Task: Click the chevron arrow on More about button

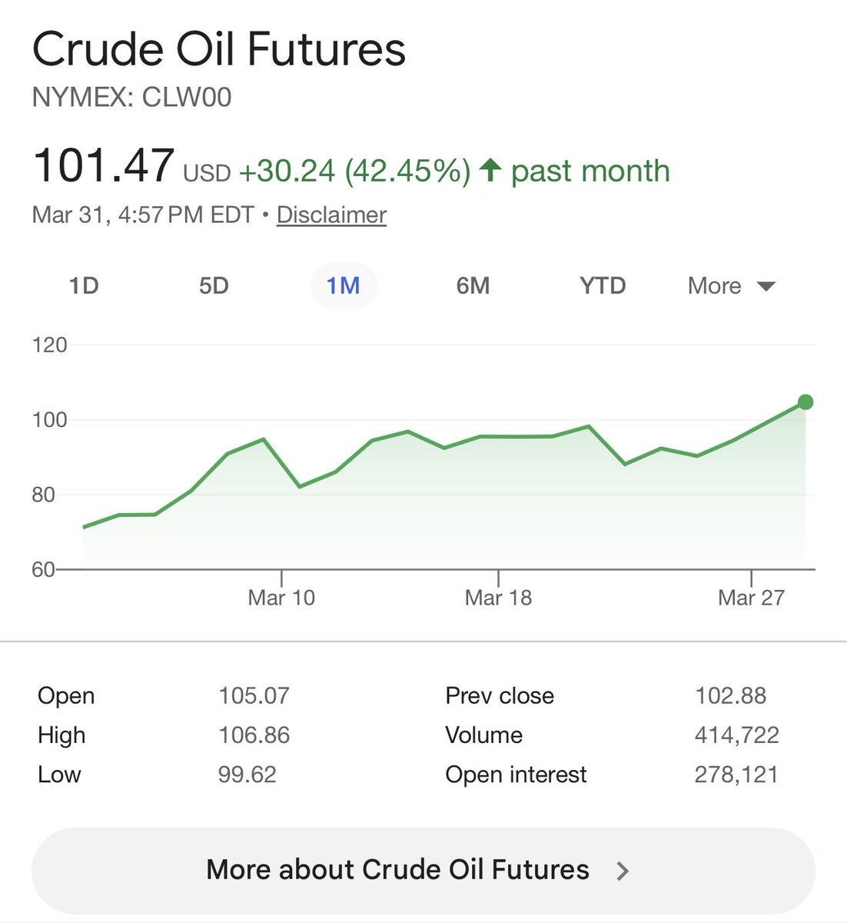Action: [623, 871]
